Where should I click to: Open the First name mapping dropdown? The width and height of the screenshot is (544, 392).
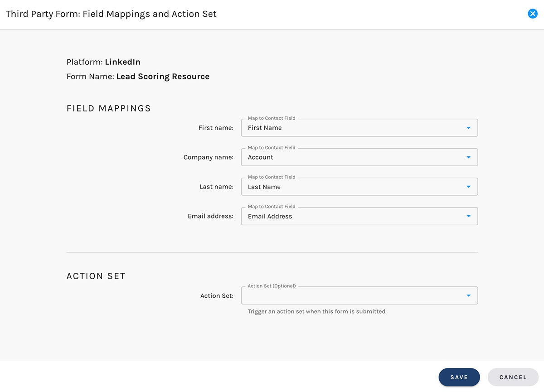[x=358, y=128]
